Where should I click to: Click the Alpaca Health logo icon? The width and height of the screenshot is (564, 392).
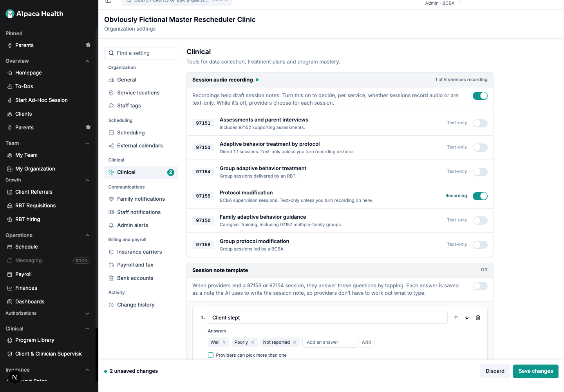coord(10,14)
